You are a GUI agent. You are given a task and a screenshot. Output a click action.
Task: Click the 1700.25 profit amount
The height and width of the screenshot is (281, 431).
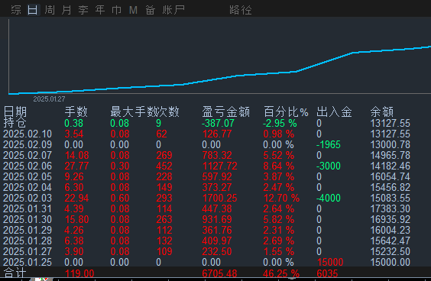[x=219, y=199]
